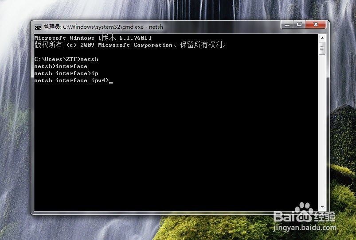Image resolution: width=356 pixels, height=240 pixels.
Task: Click the scrollbar down arrow
Action: point(322,207)
